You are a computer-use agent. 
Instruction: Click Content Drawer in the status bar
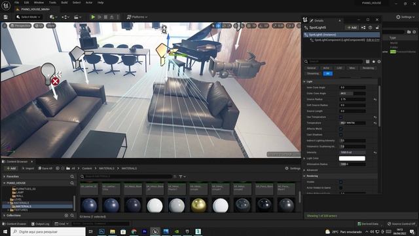pyautogui.click(x=14, y=224)
